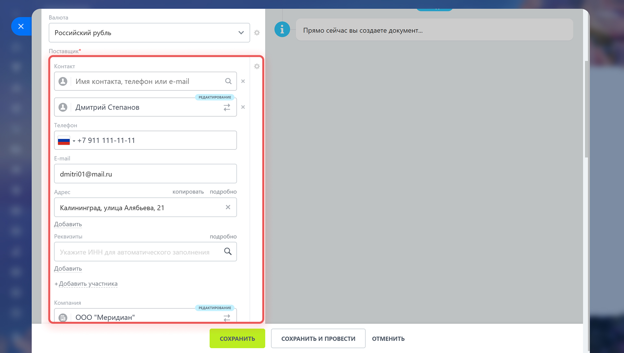Open the Валюта dropdown arrow
Screen dimensions: 624x353
(x=241, y=33)
